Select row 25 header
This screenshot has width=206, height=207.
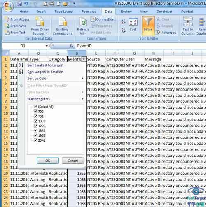point(6,204)
